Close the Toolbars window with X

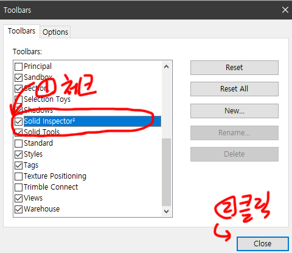tap(285, 10)
